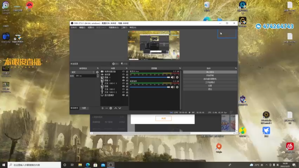Open File Explorer from the taskbar

point(80,165)
